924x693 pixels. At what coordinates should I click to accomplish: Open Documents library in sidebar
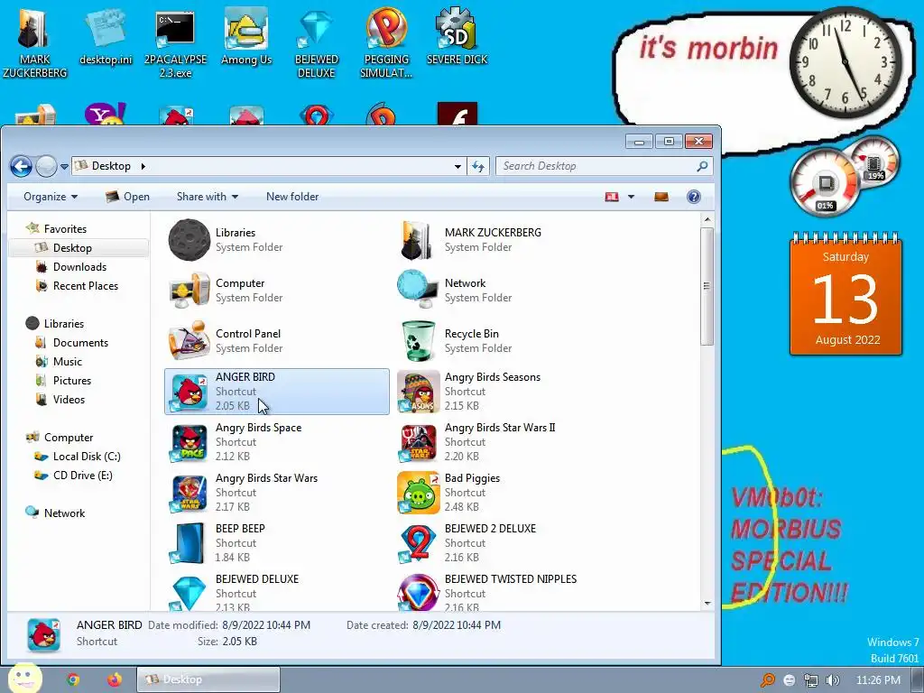(80, 342)
